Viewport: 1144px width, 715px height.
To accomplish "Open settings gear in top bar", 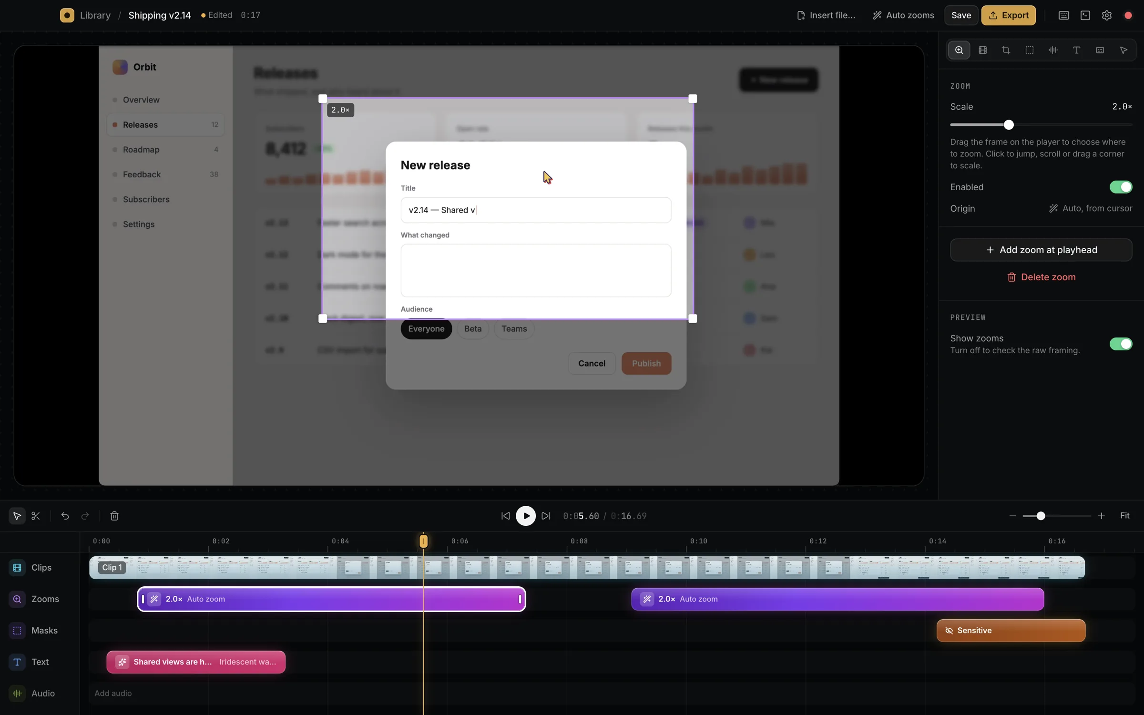I will click(1106, 15).
